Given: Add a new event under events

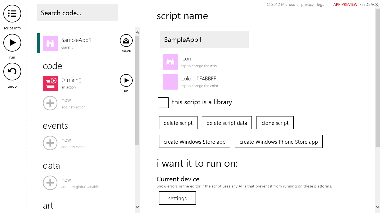Looking at the screenshot, I should pyautogui.click(x=50, y=143).
